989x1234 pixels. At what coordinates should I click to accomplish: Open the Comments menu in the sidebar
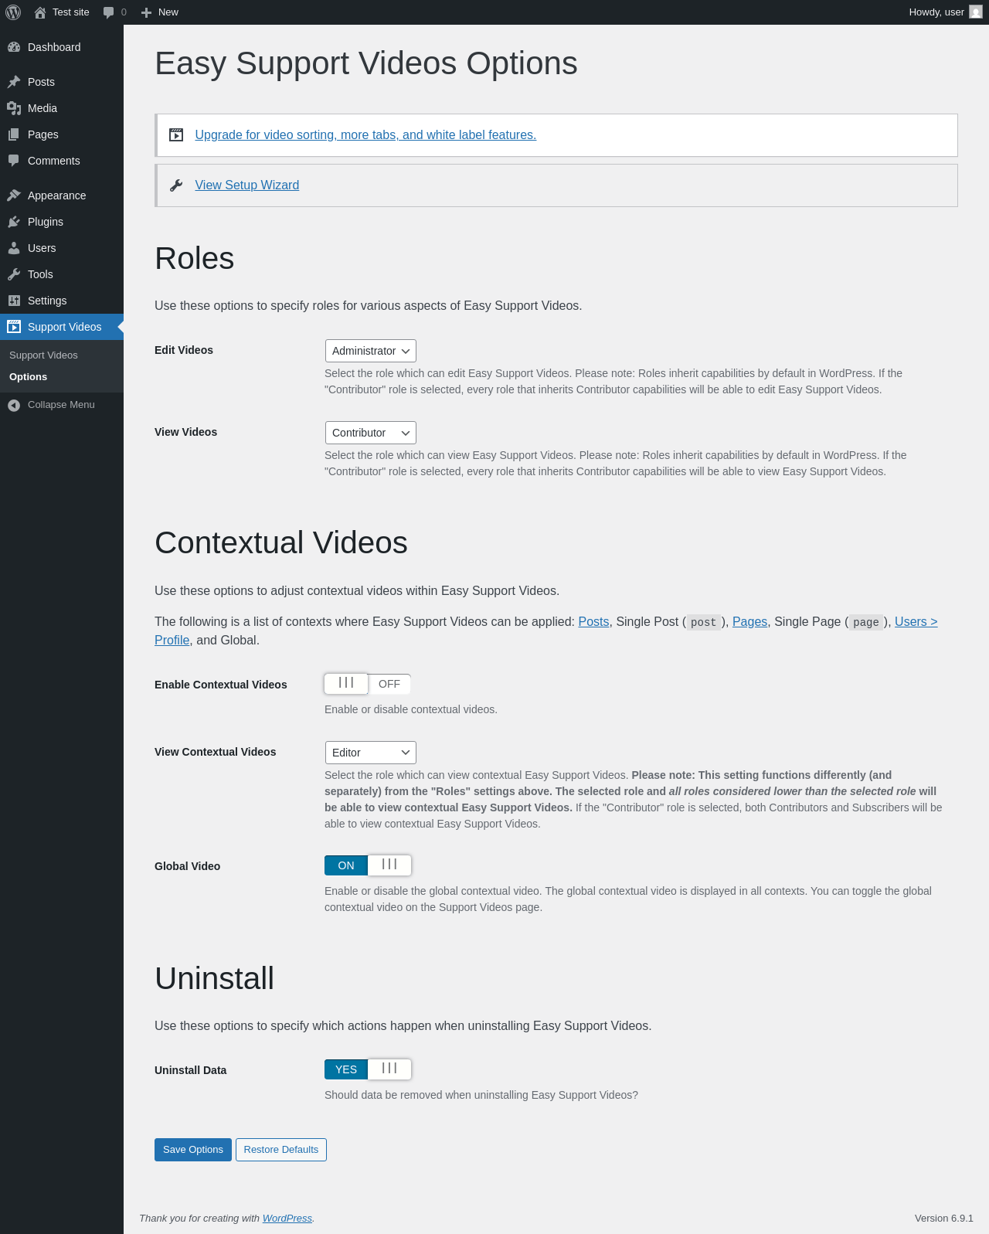pyautogui.click(x=62, y=161)
